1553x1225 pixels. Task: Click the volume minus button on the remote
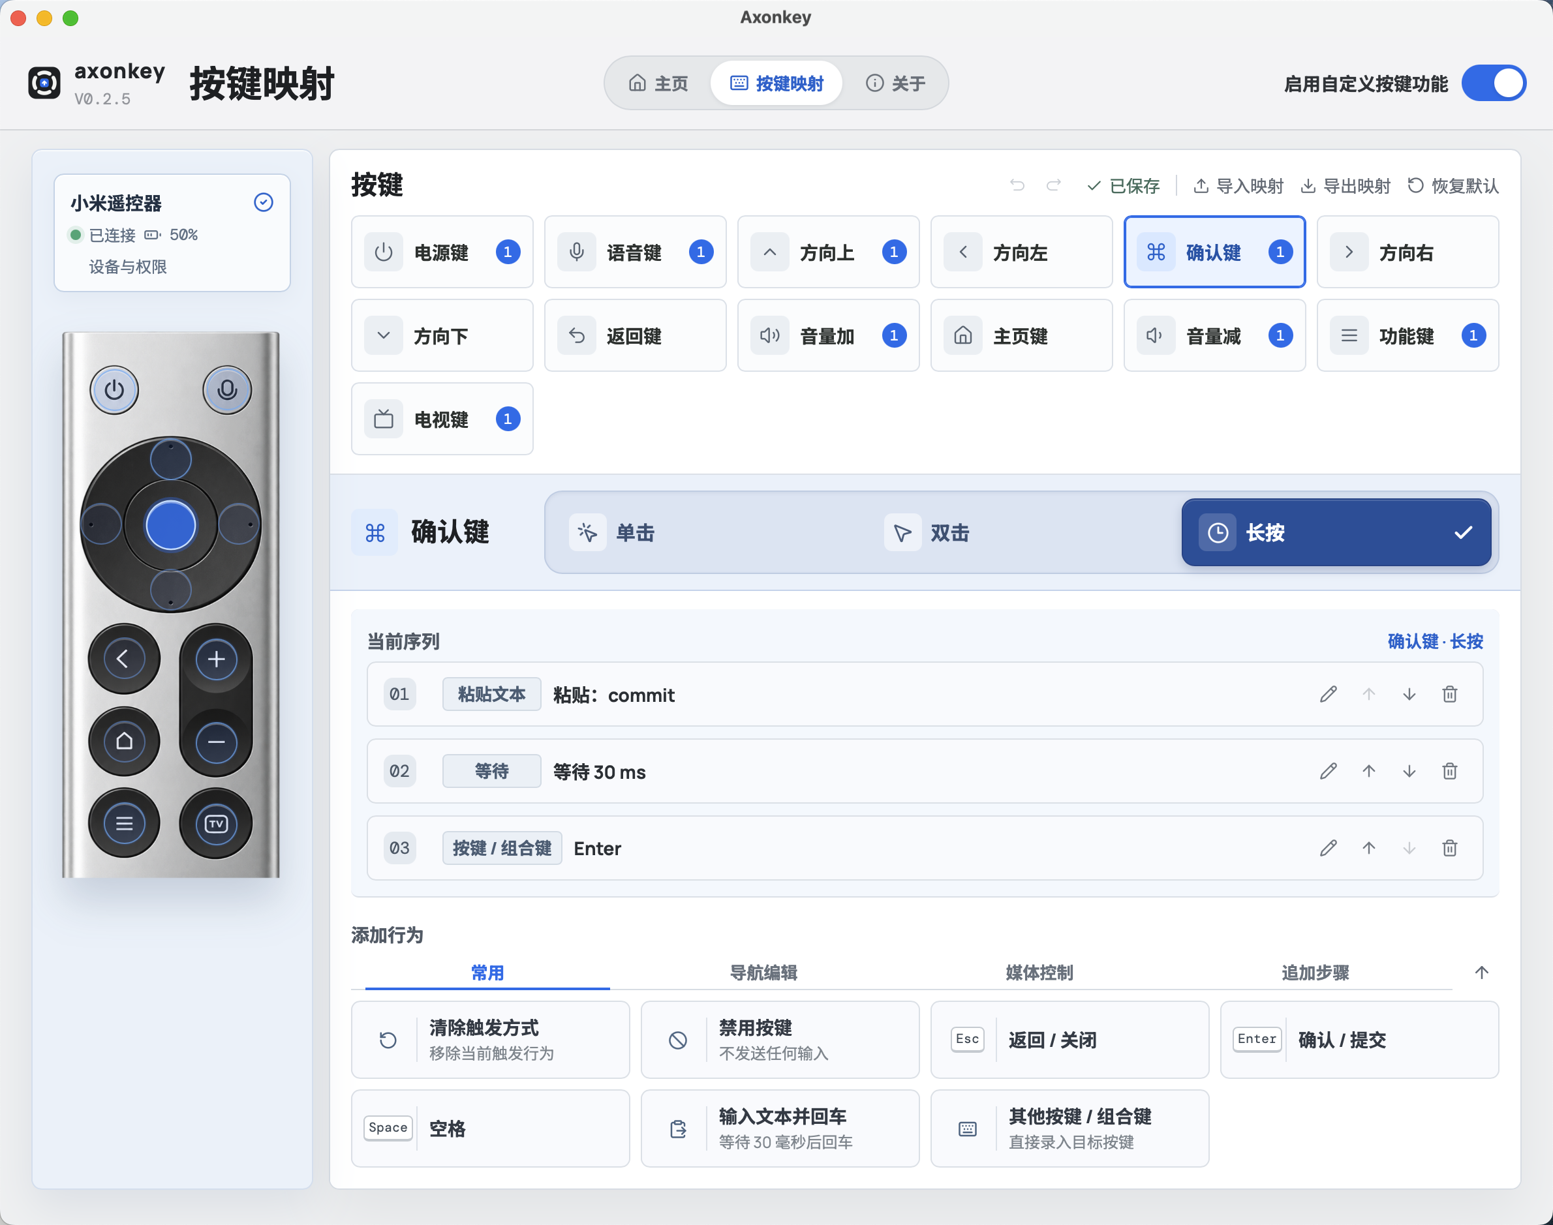point(216,742)
